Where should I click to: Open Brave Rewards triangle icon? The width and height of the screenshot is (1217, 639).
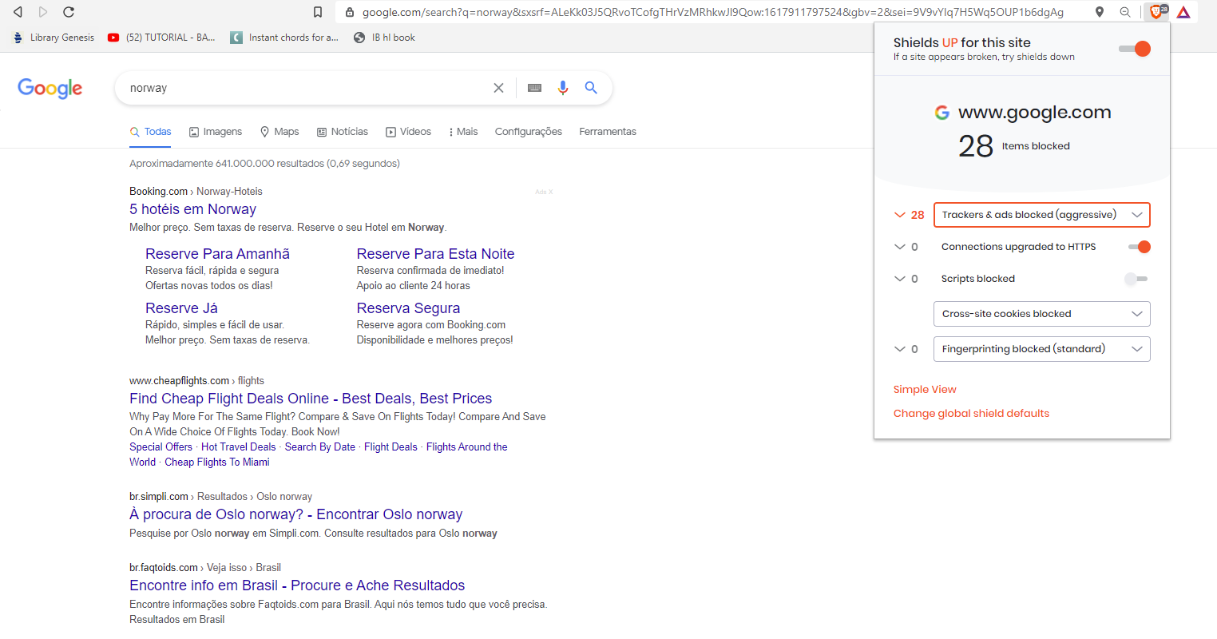coord(1183,12)
